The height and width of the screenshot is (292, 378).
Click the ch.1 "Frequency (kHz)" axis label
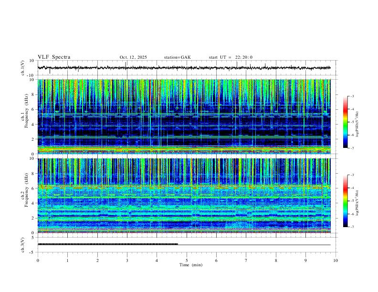click(26, 111)
